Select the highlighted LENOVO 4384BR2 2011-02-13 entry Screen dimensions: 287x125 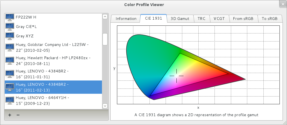[53, 87]
